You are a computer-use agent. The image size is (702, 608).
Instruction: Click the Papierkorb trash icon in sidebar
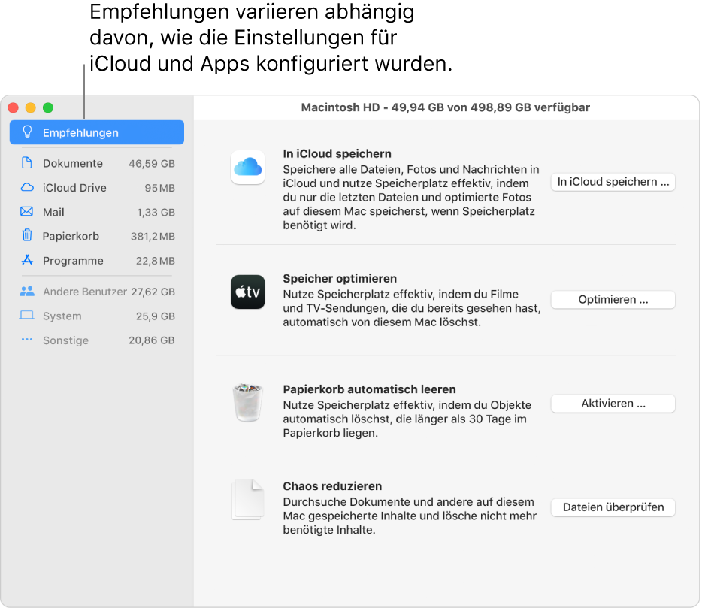27,235
